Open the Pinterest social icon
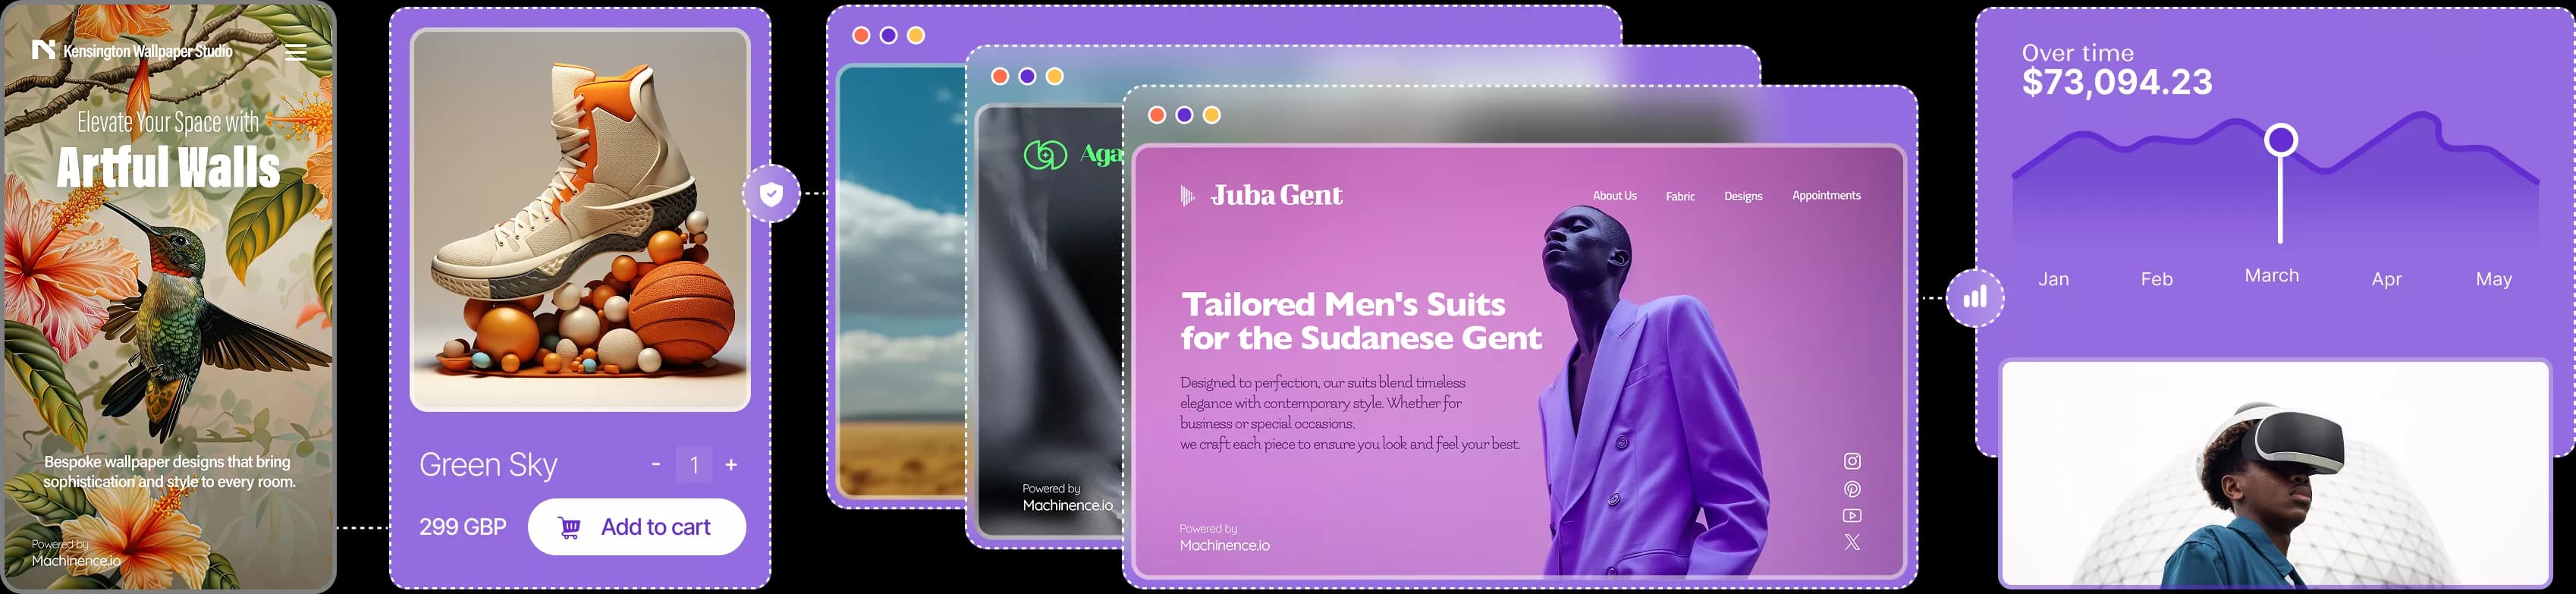This screenshot has width=2576, height=594. point(1852,489)
